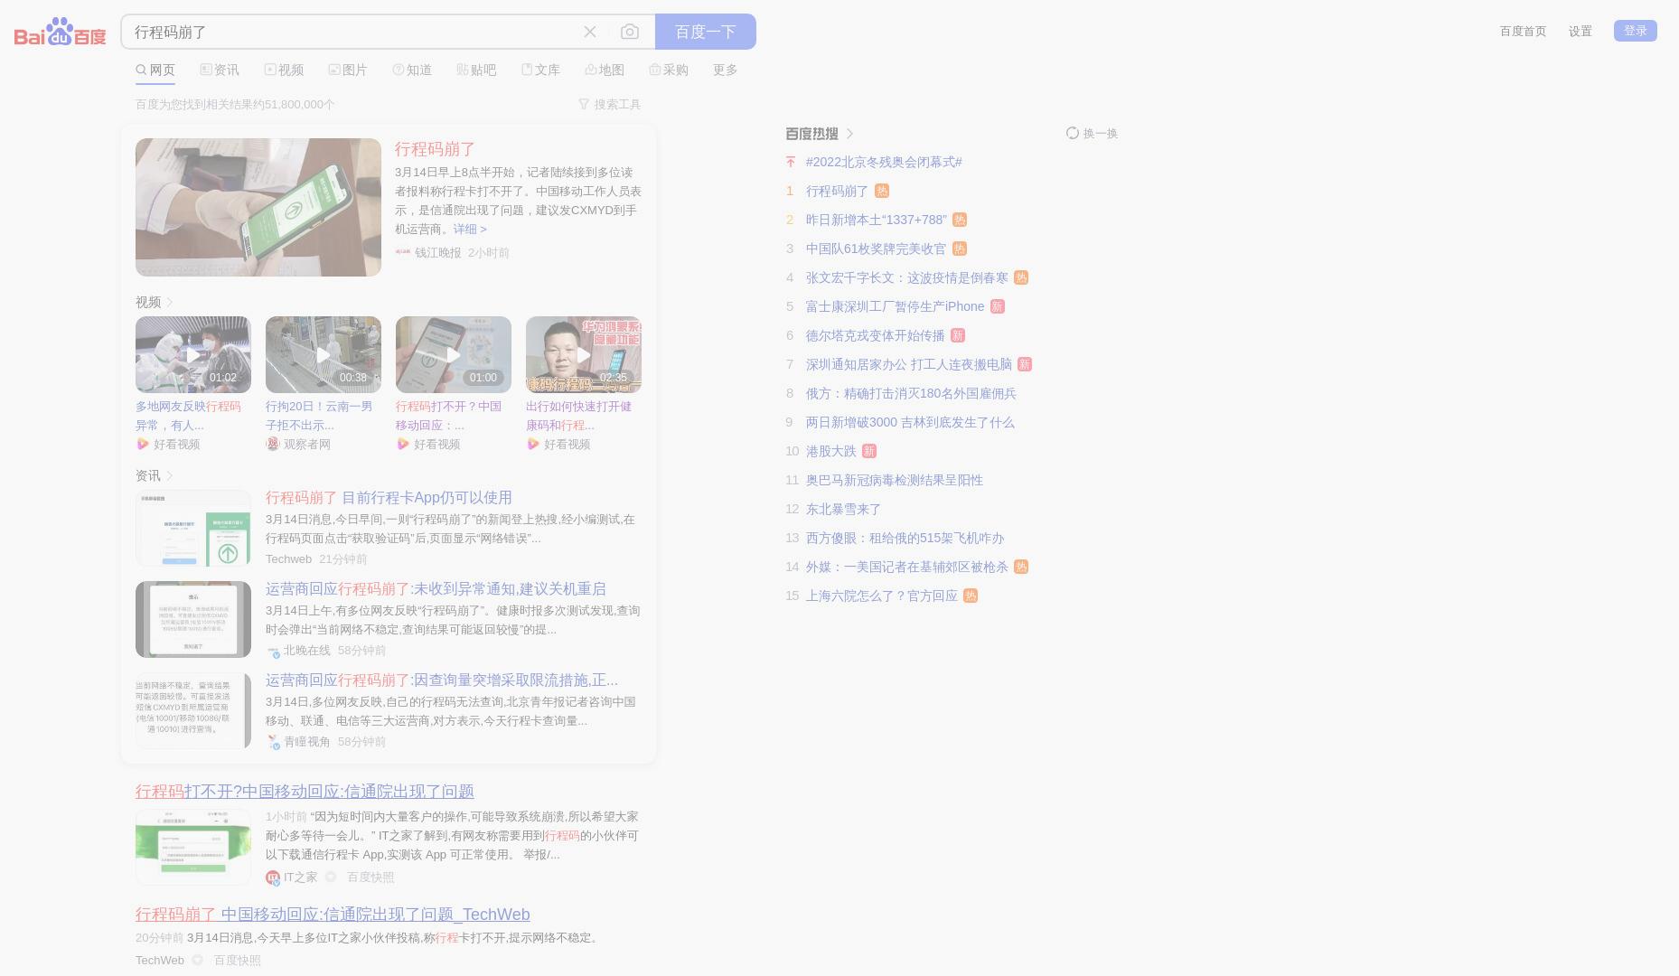Expand the 视频 section heading
Viewport: 1679px width, 976px height.
coord(154,302)
